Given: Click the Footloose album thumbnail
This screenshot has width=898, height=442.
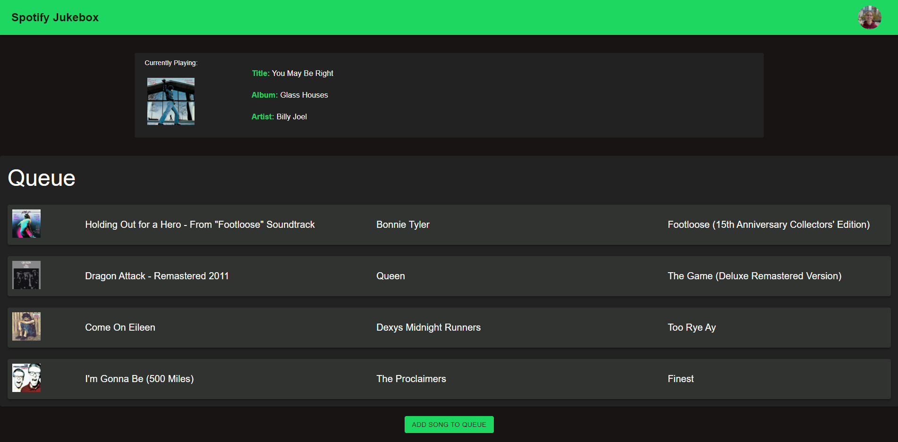Looking at the screenshot, I should pyautogui.click(x=26, y=224).
